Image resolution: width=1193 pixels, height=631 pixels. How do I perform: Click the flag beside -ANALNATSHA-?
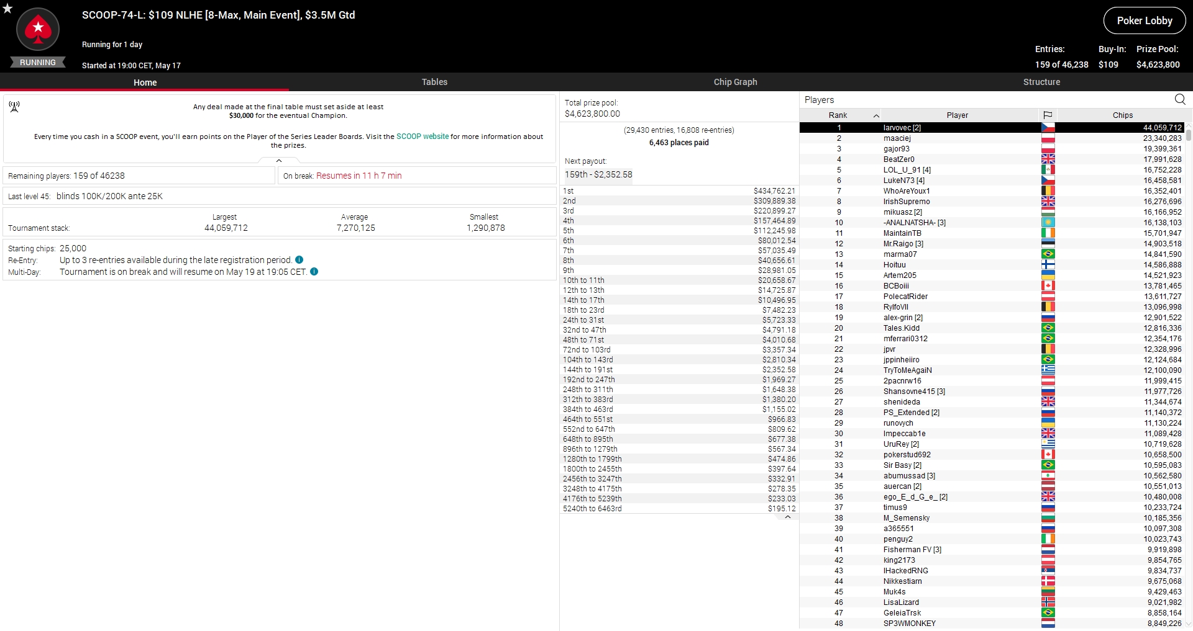pyautogui.click(x=1048, y=223)
